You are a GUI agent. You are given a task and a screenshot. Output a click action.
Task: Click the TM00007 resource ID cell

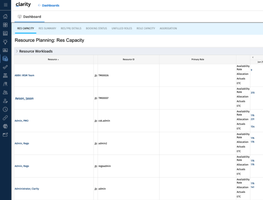pyautogui.click(x=129, y=98)
